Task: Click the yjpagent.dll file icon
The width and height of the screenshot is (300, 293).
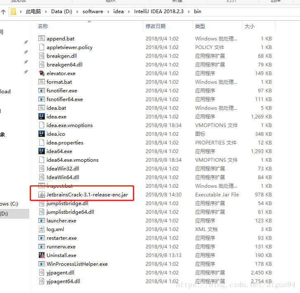Action: click(x=42, y=272)
